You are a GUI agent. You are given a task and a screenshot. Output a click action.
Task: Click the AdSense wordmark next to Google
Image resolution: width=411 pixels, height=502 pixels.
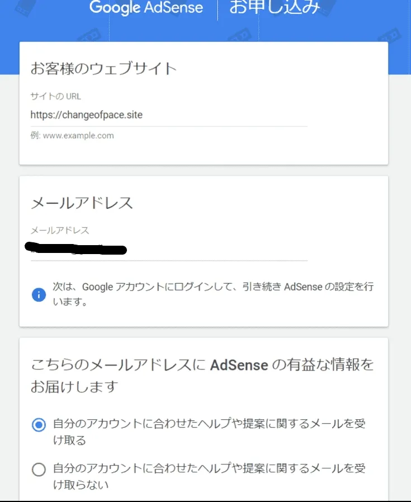click(x=173, y=8)
